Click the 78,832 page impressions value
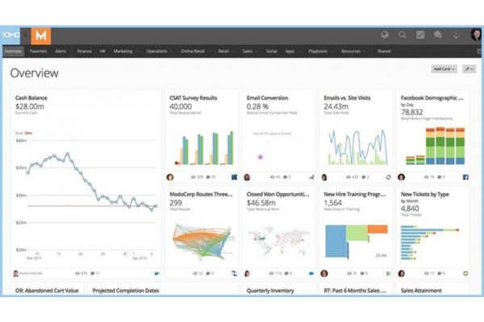 (x=411, y=112)
